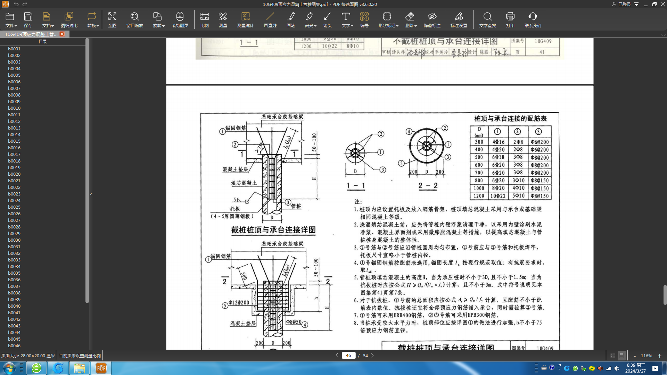Jump to bookmark b0046
The width and height of the screenshot is (667, 375).
click(14, 346)
